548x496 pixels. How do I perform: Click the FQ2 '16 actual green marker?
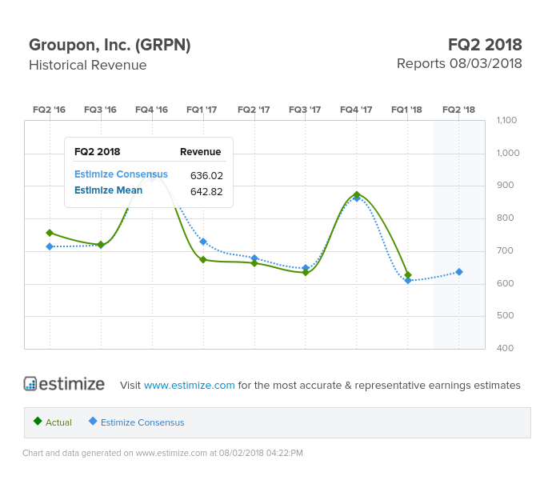tap(50, 233)
